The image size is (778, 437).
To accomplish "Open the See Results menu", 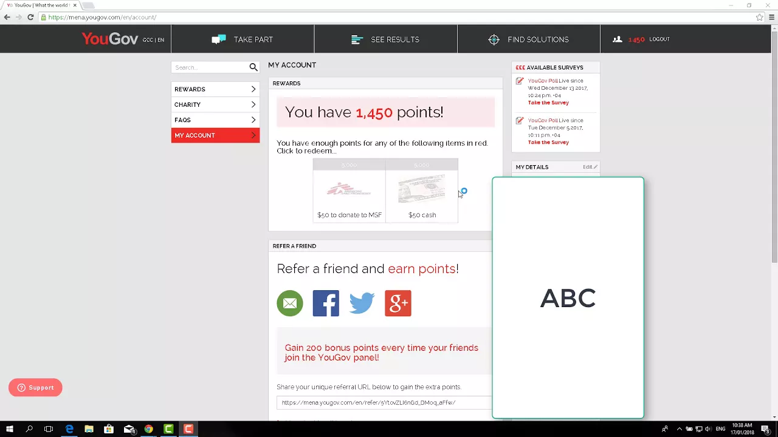I will tap(385, 39).
